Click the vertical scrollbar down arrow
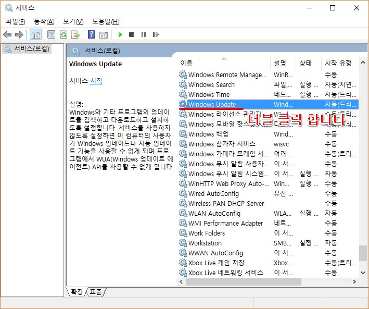369x309 pixels. 363,272
